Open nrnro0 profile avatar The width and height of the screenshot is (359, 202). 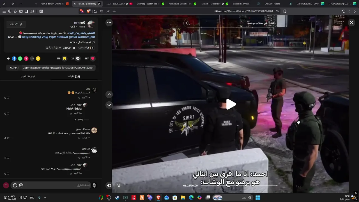[x=91, y=24]
